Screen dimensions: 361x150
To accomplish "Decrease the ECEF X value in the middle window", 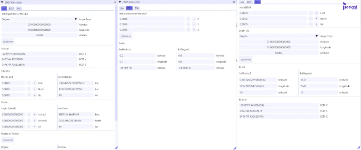I will coord(188,19).
